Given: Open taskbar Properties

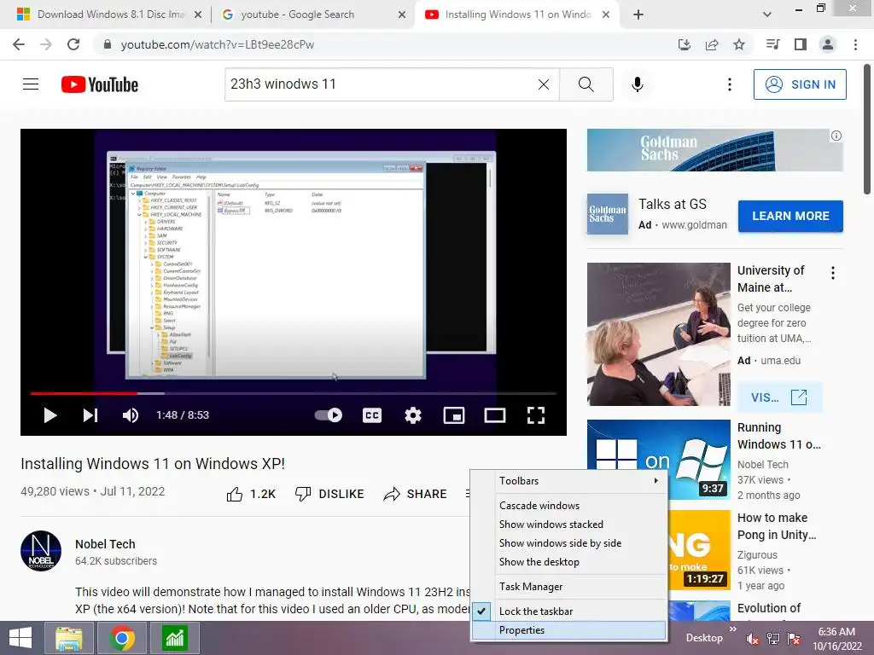Looking at the screenshot, I should coord(569,630).
